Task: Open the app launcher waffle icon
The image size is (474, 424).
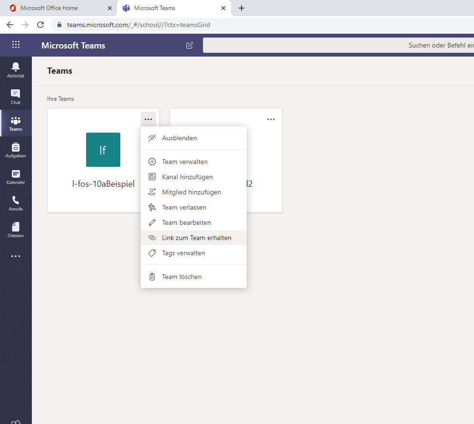Action: pyautogui.click(x=16, y=45)
